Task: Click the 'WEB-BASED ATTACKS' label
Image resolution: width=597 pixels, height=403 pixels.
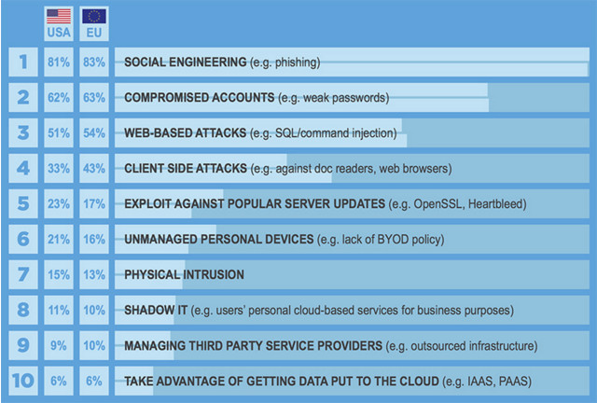Action: (x=185, y=133)
